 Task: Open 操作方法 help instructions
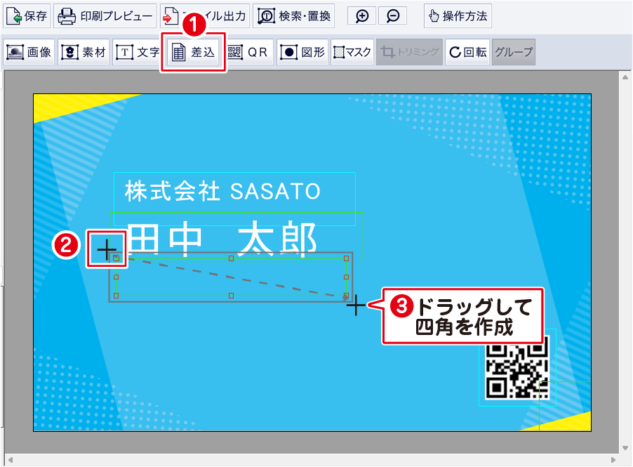click(x=458, y=16)
